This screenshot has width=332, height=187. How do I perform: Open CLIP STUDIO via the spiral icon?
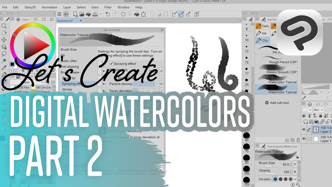click(x=66, y=14)
